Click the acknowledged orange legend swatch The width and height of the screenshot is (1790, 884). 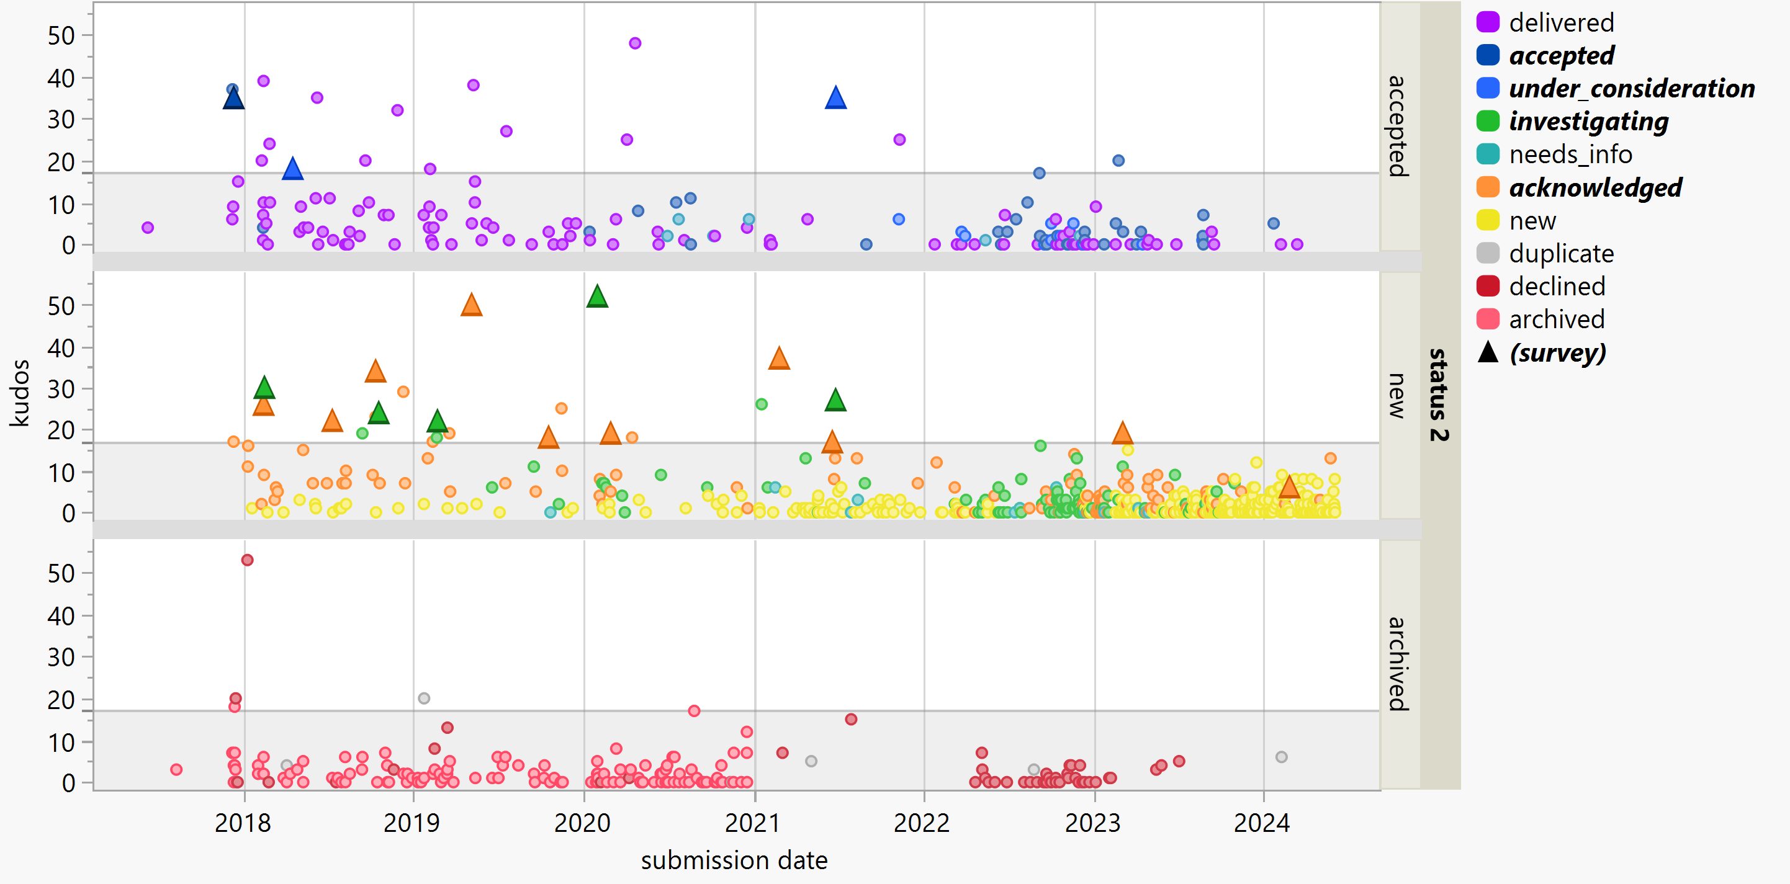tap(1487, 187)
